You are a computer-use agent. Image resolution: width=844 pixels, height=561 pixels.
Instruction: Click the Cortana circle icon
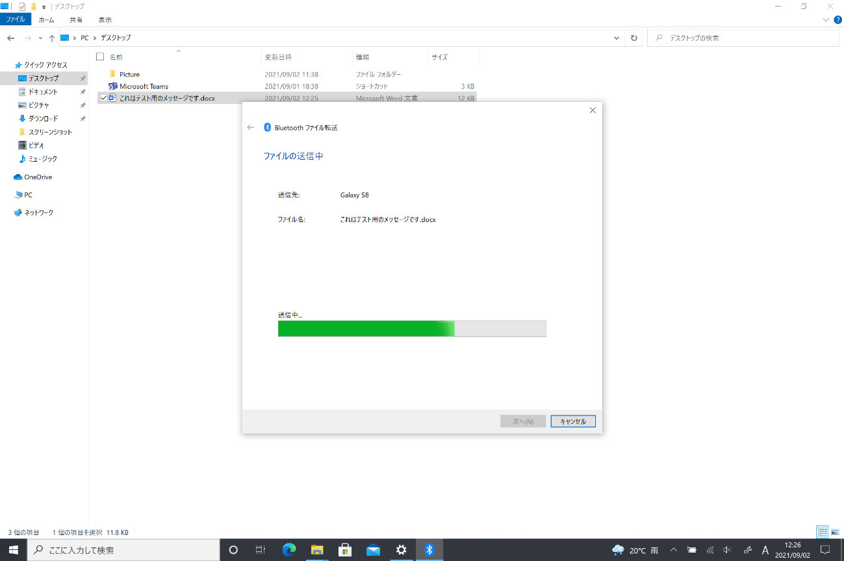pos(233,550)
